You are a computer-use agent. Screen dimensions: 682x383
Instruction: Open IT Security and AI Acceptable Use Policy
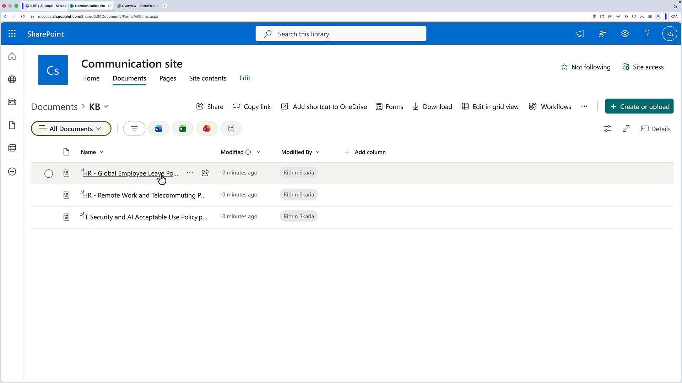(145, 217)
